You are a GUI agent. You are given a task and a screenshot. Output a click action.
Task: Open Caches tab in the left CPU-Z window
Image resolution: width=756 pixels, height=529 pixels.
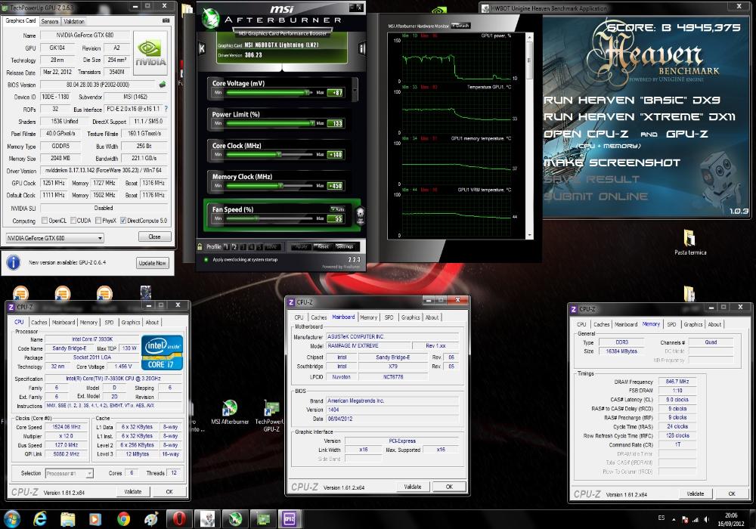point(39,323)
